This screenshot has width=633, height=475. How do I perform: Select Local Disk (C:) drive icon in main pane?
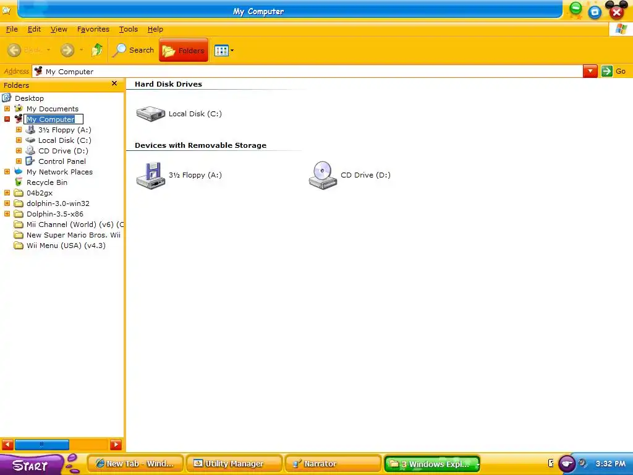pyautogui.click(x=151, y=114)
